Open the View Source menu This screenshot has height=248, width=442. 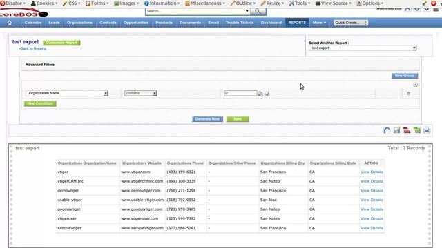[334, 3]
